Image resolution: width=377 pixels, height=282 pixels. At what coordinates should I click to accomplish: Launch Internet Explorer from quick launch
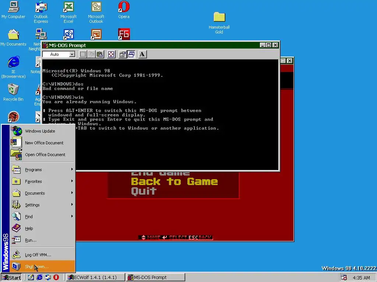click(x=39, y=278)
